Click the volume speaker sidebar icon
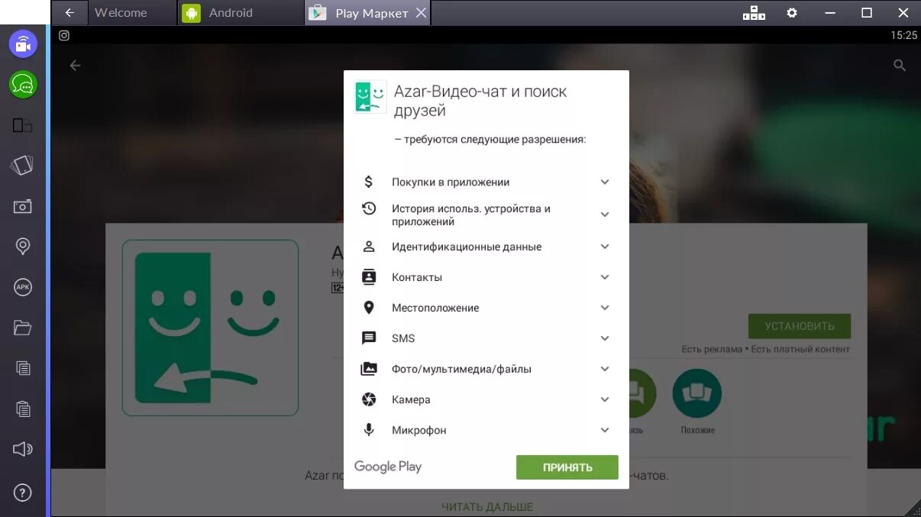The width and height of the screenshot is (921, 517). (x=23, y=449)
